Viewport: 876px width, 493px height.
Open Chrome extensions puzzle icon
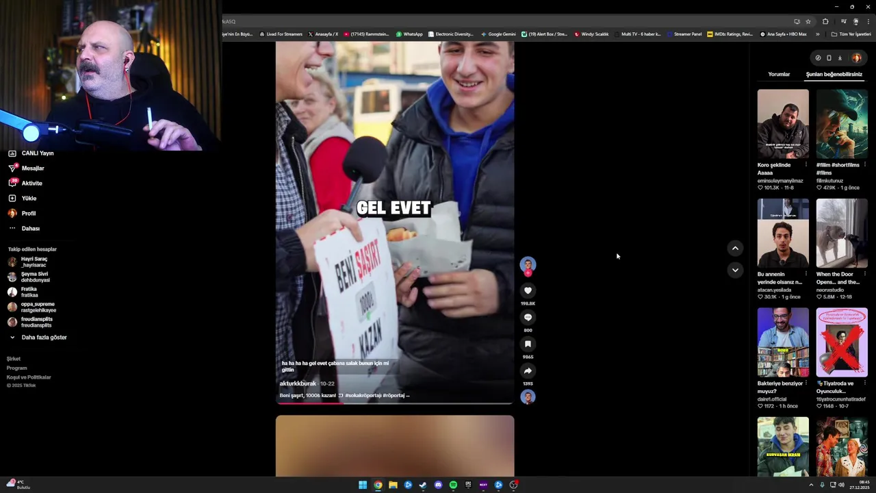pos(825,21)
